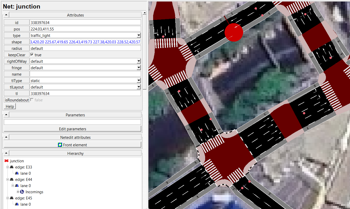This screenshot has height=209, width=350.
Task: Click the Edit parameters button
Action: [x=72, y=129]
